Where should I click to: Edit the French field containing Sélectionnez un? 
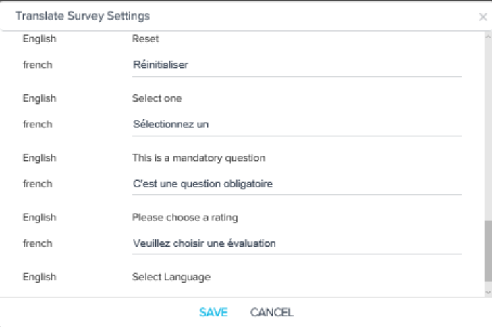[x=297, y=125]
